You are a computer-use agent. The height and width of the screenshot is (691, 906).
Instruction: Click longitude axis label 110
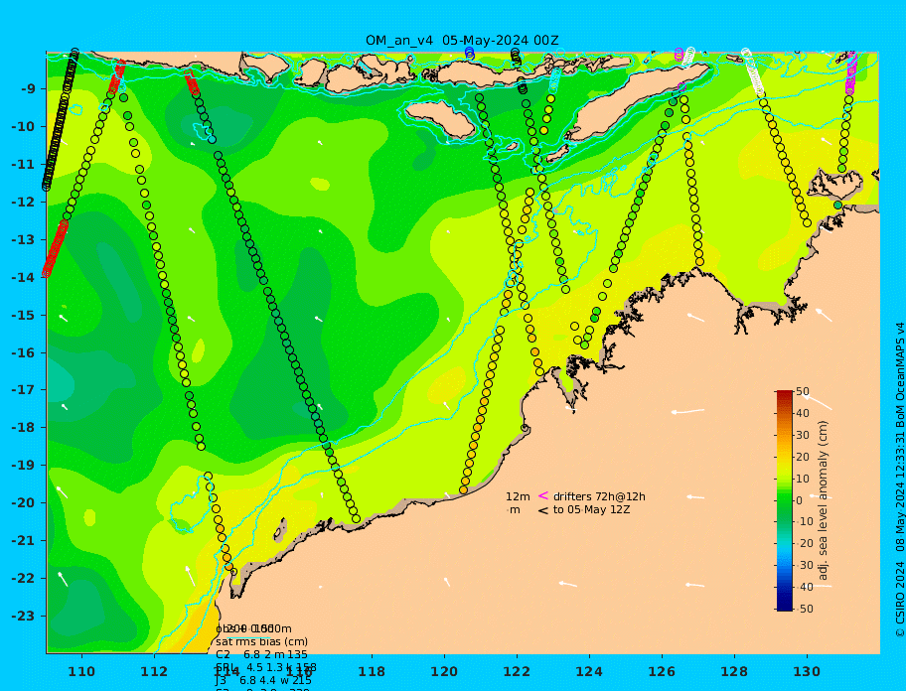coord(82,671)
